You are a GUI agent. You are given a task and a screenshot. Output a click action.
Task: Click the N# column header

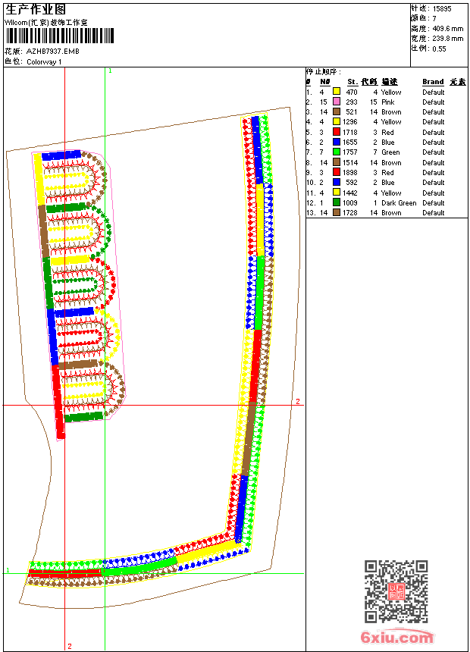(324, 82)
